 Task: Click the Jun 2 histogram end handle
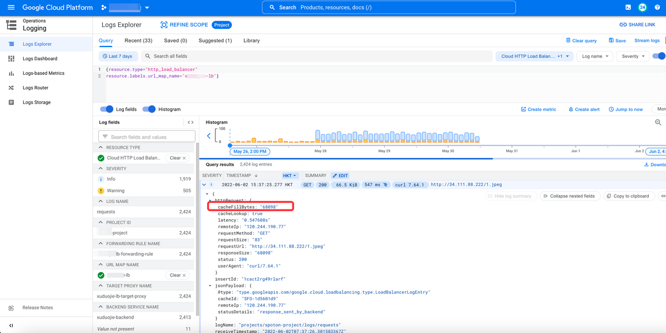(655, 151)
